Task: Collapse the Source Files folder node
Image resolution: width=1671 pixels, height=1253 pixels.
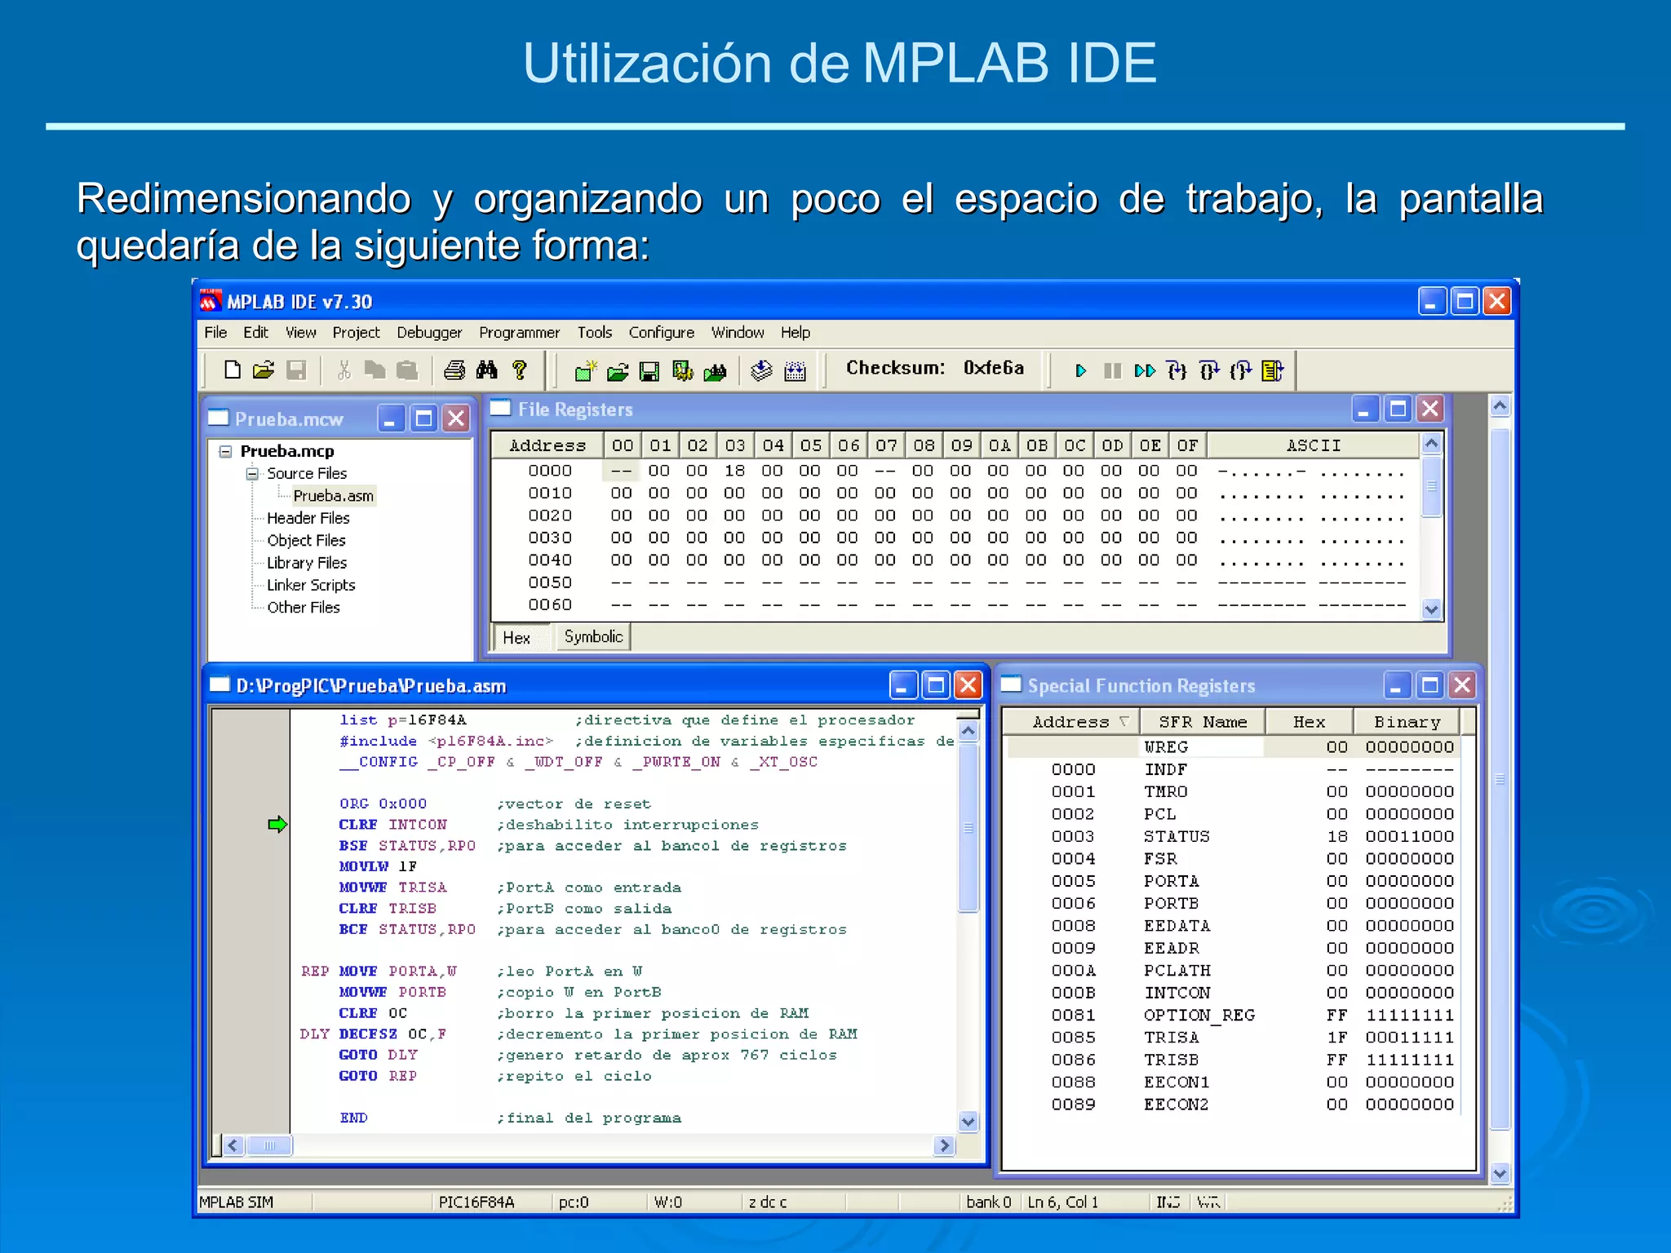Action: [x=253, y=473]
